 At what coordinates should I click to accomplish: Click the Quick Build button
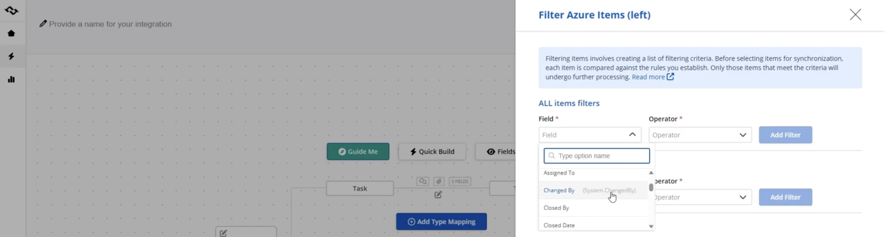432,151
